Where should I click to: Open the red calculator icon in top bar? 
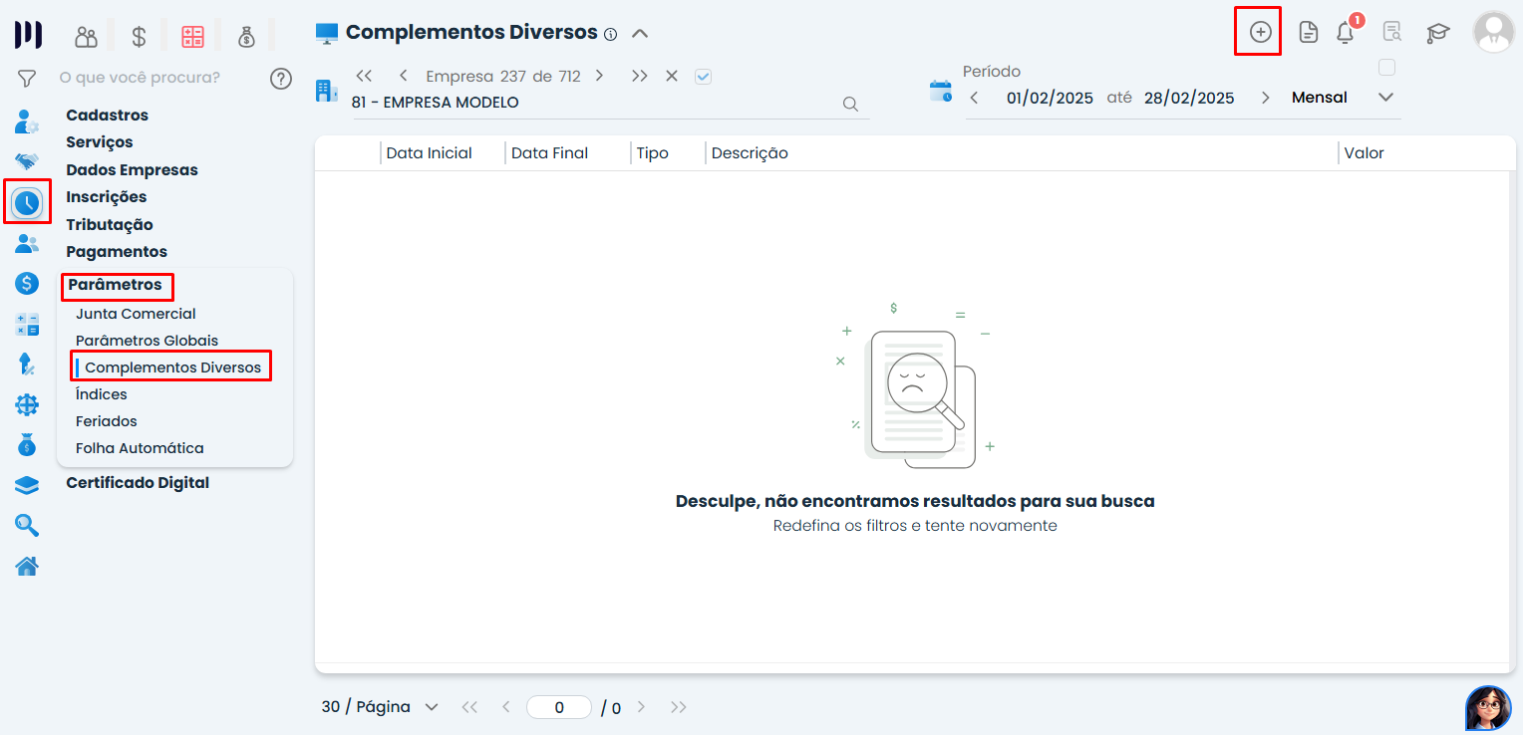coord(192,37)
